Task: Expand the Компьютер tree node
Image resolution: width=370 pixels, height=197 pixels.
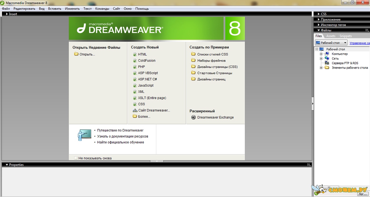Action: tap(321, 54)
